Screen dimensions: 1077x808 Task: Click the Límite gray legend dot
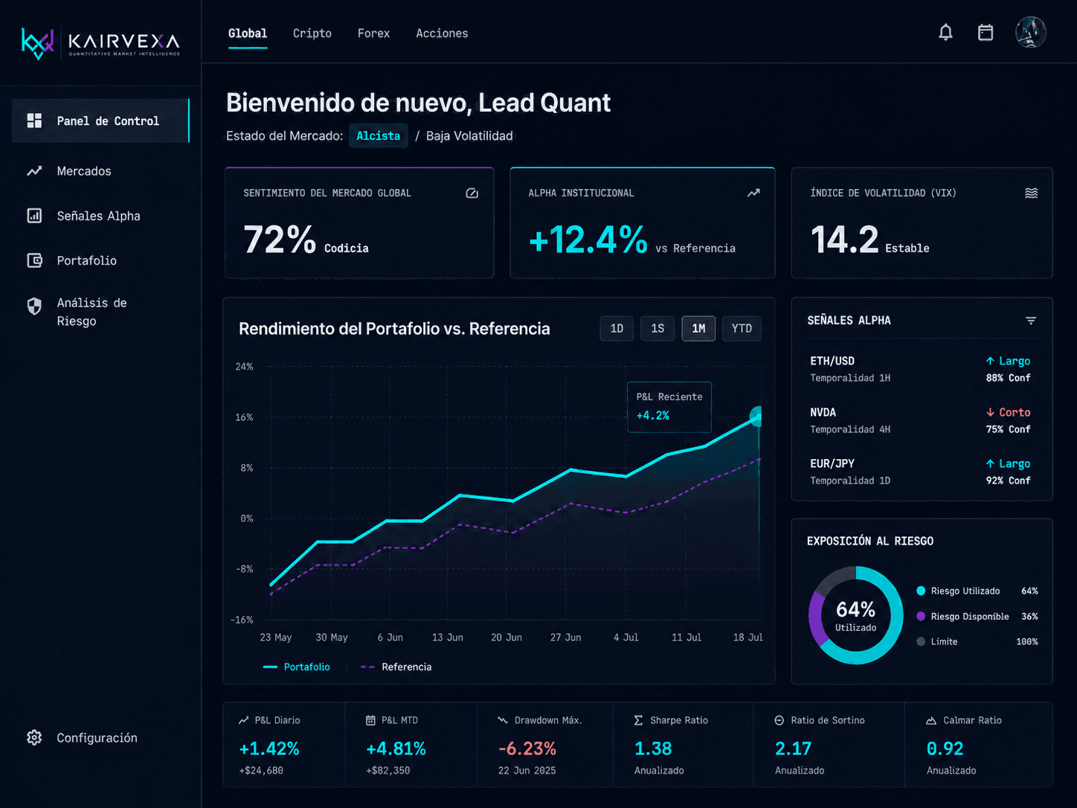pyautogui.click(x=921, y=641)
